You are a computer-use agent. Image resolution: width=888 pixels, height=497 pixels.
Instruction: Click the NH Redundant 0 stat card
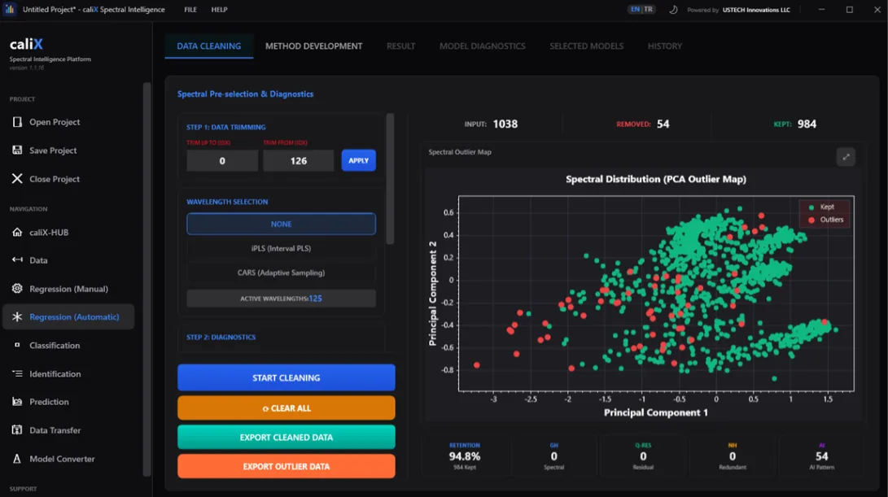(x=733, y=456)
